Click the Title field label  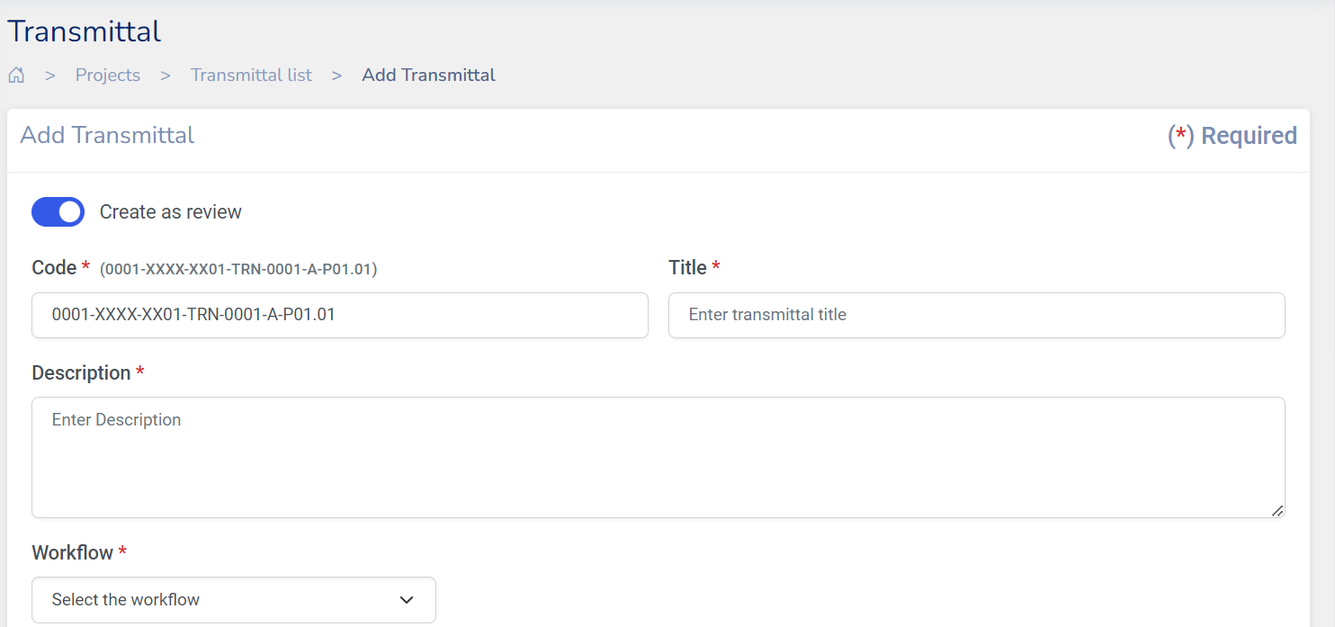click(687, 268)
